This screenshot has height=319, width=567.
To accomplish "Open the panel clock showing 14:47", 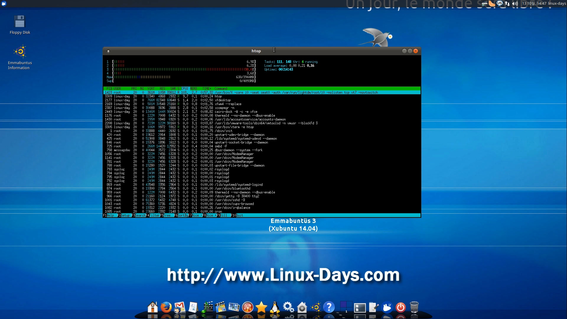I will click(534, 4).
